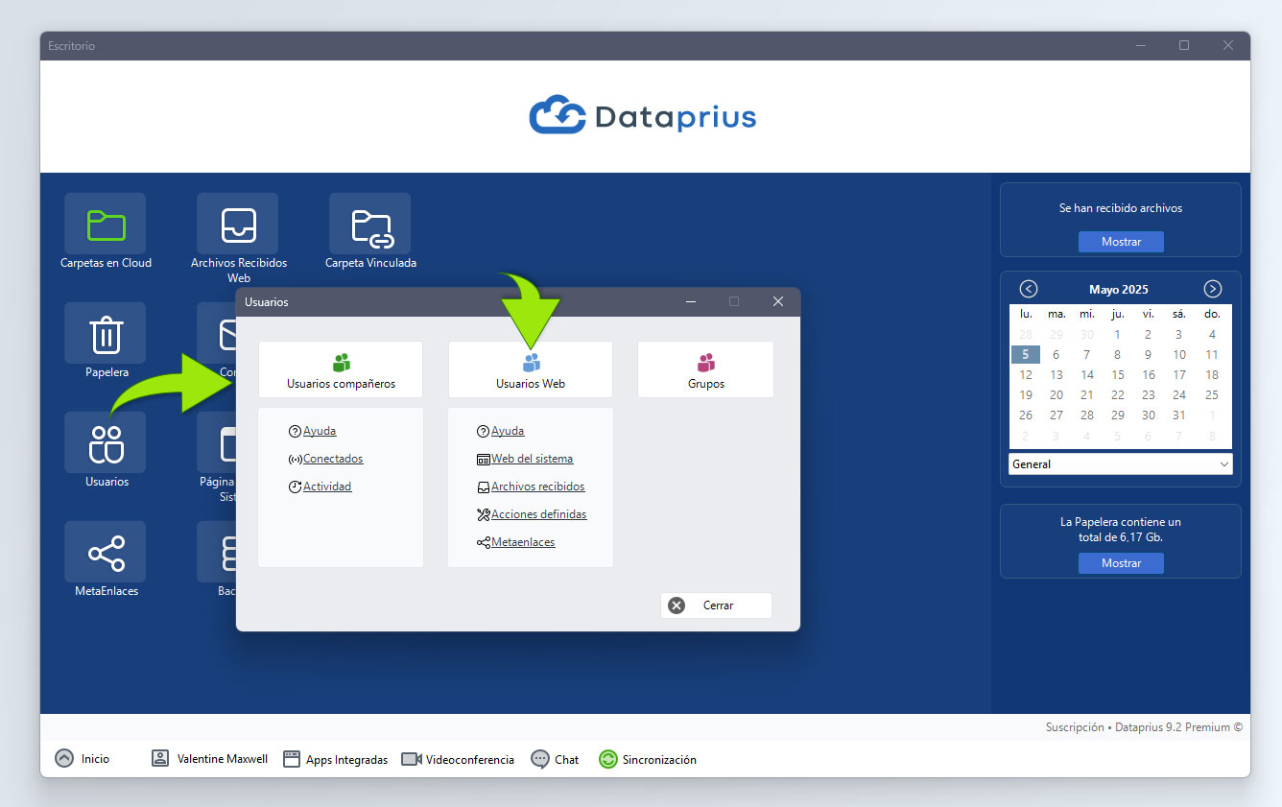Select day 31 in the calendar

(x=1179, y=415)
